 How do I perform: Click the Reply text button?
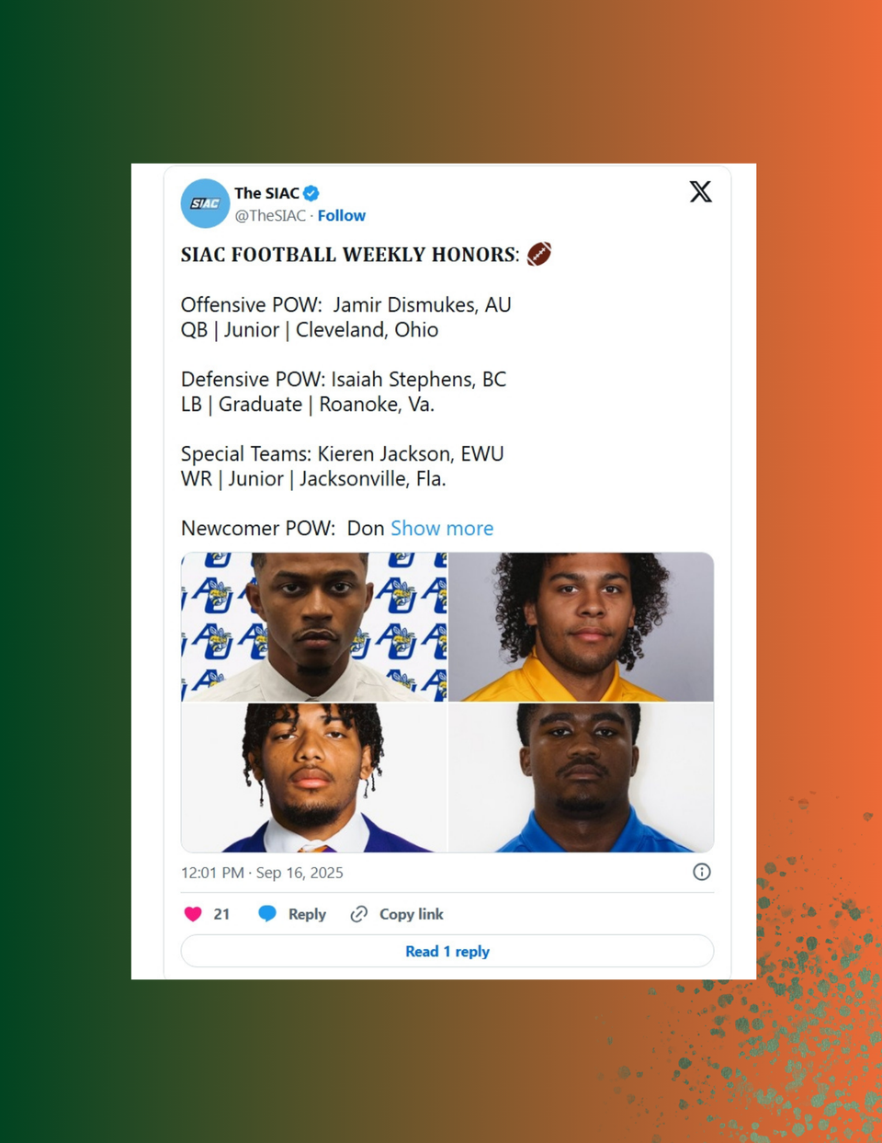(307, 914)
